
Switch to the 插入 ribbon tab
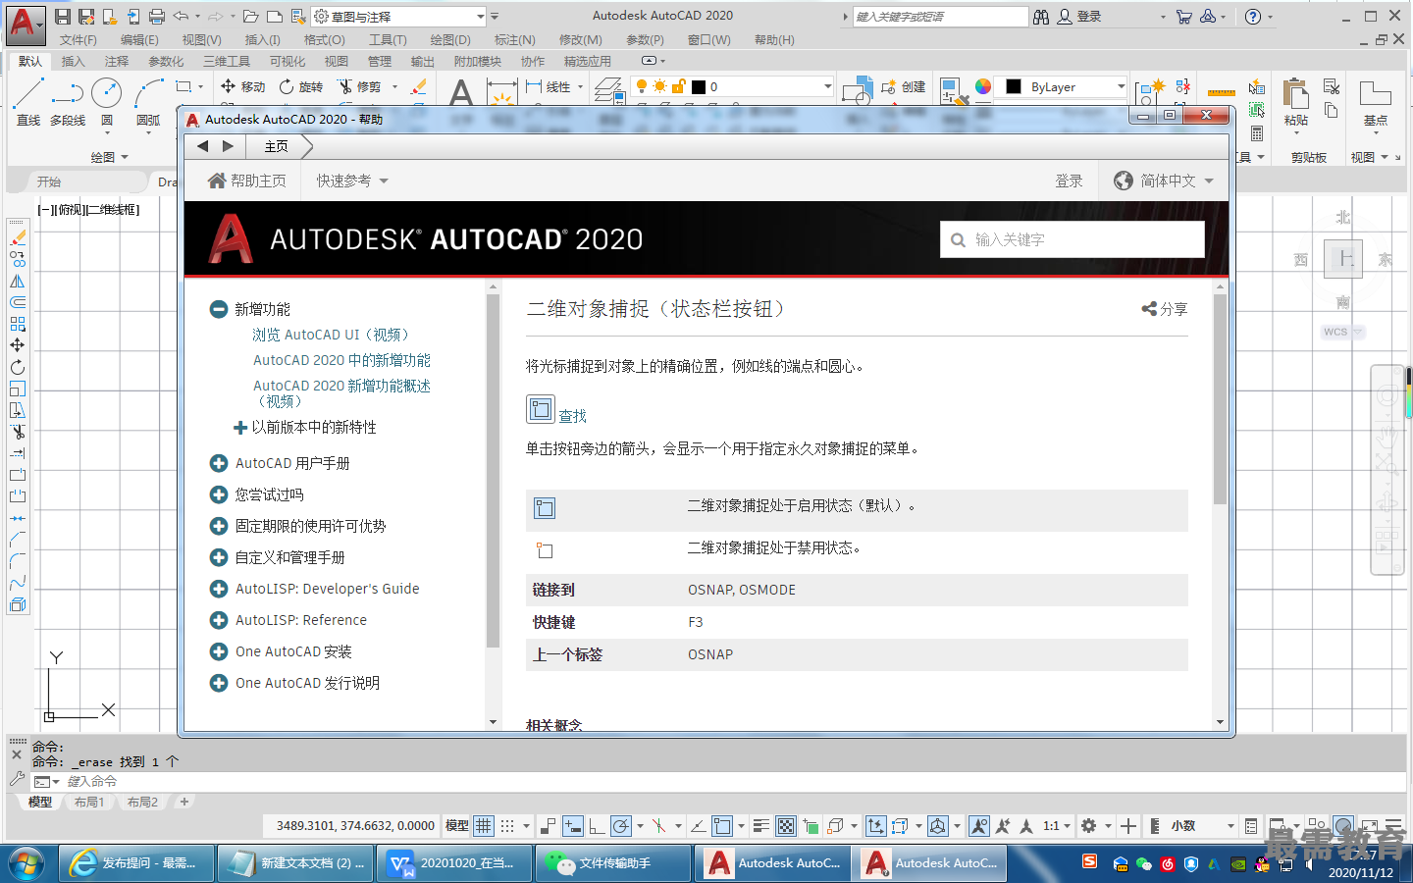click(x=74, y=61)
